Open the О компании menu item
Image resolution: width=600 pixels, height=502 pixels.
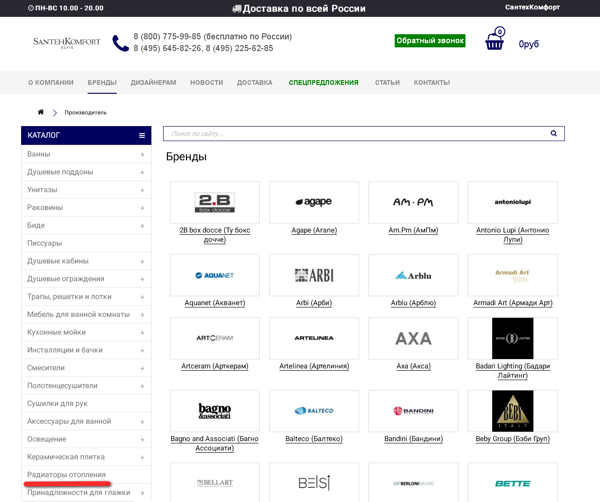coord(51,82)
